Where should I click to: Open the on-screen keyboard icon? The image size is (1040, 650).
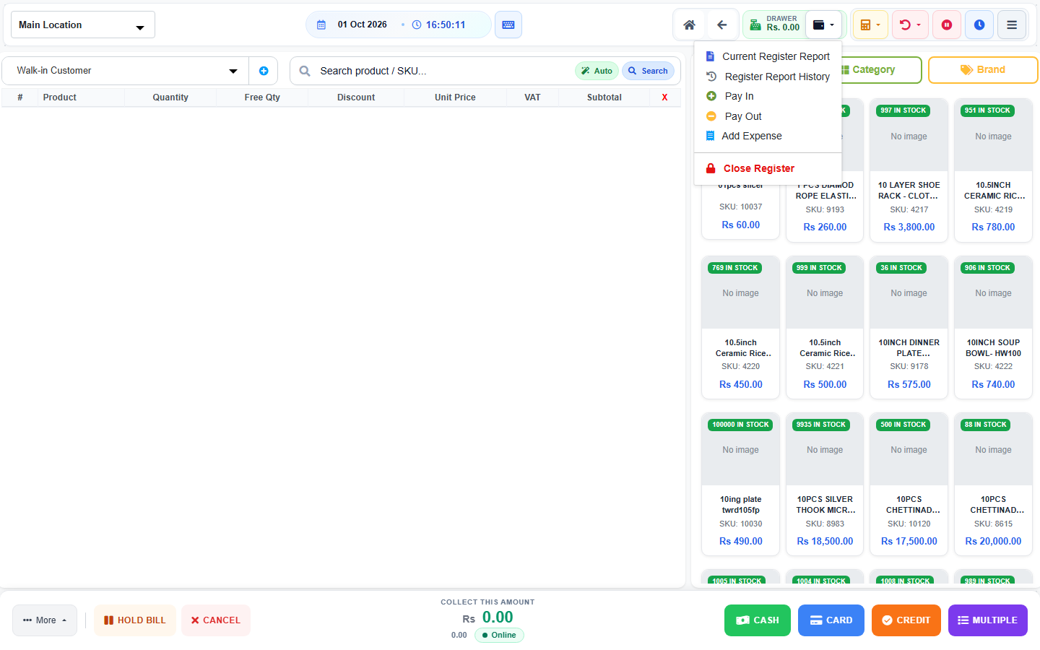pyautogui.click(x=508, y=25)
